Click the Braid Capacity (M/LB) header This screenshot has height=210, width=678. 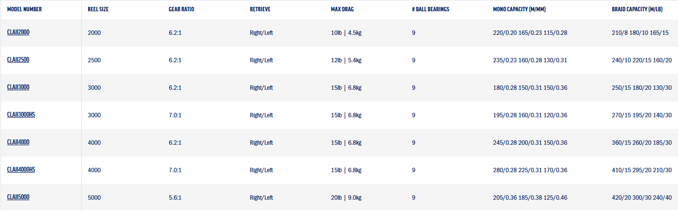(636, 9)
